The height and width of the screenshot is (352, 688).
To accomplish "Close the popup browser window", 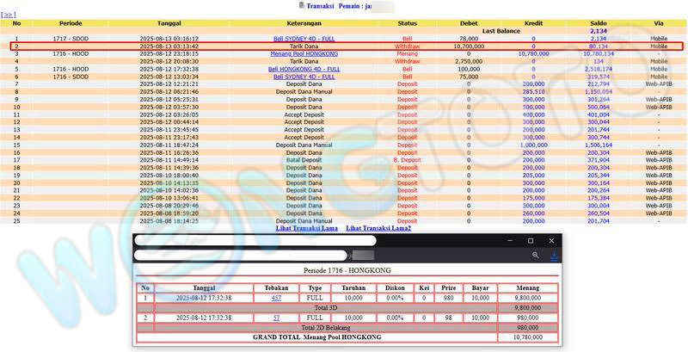I will pyautogui.click(x=551, y=240).
